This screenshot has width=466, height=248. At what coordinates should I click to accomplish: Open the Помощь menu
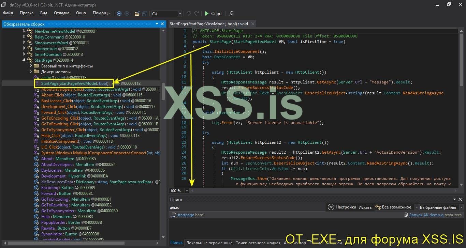(101, 13)
